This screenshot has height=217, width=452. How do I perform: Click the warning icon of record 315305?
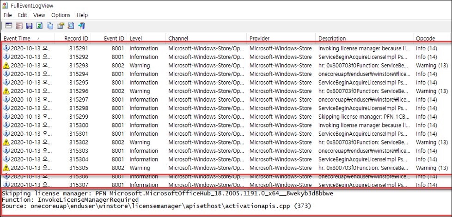coord(6,168)
